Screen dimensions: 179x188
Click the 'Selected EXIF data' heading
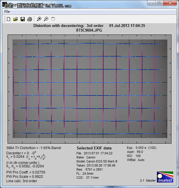(x=94, y=148)
